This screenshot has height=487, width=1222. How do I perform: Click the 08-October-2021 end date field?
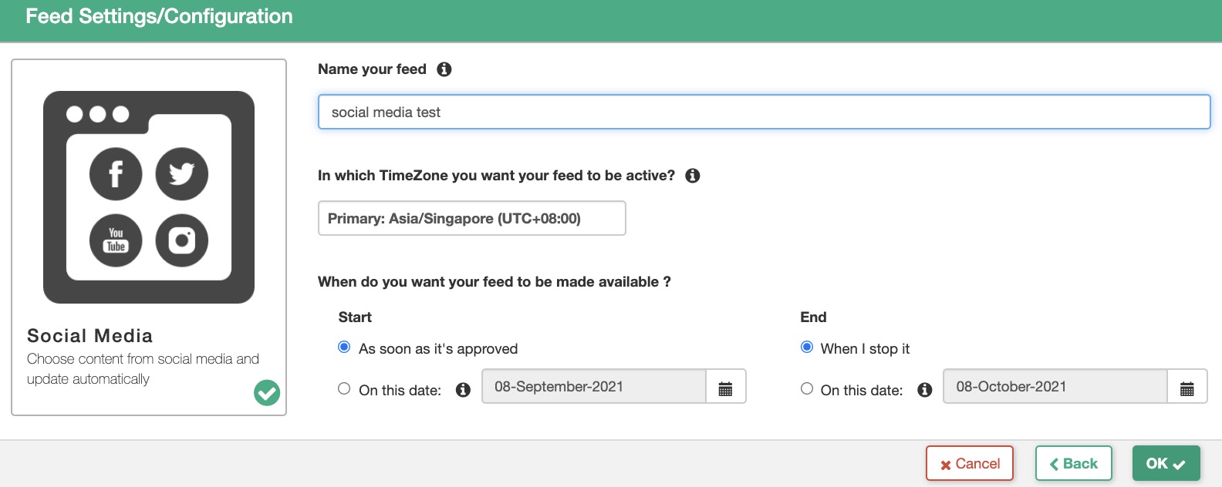[1055, 387]
